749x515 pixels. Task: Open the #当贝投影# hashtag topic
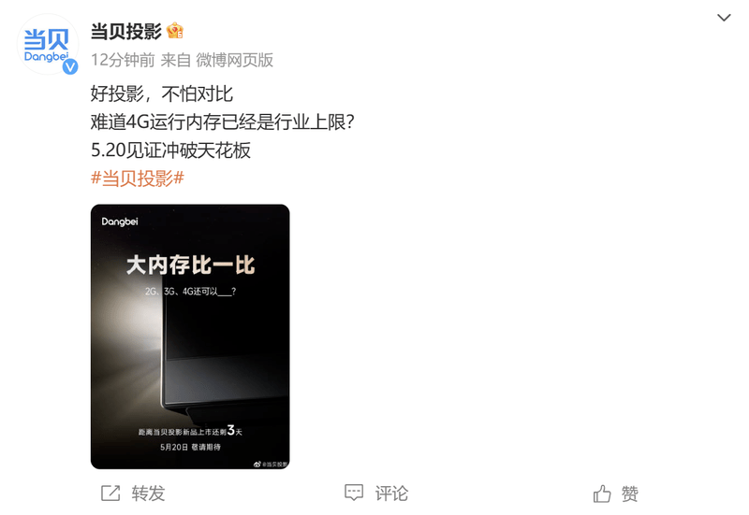[x=138, y=179]
